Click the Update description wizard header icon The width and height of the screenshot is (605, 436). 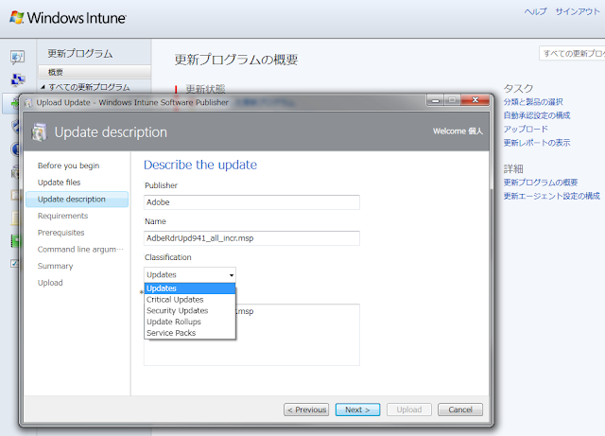point(39,132)
